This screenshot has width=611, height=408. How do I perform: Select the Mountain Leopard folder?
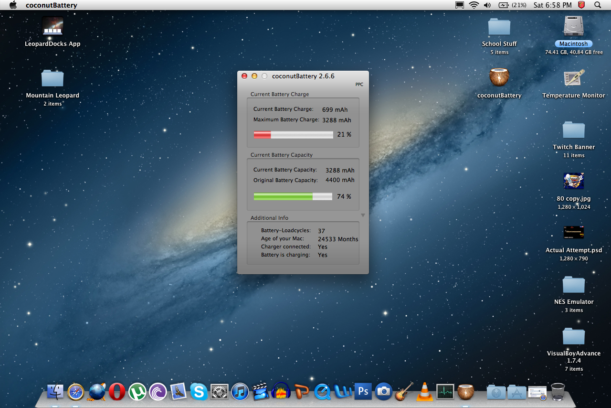click(x=53, y=78)
